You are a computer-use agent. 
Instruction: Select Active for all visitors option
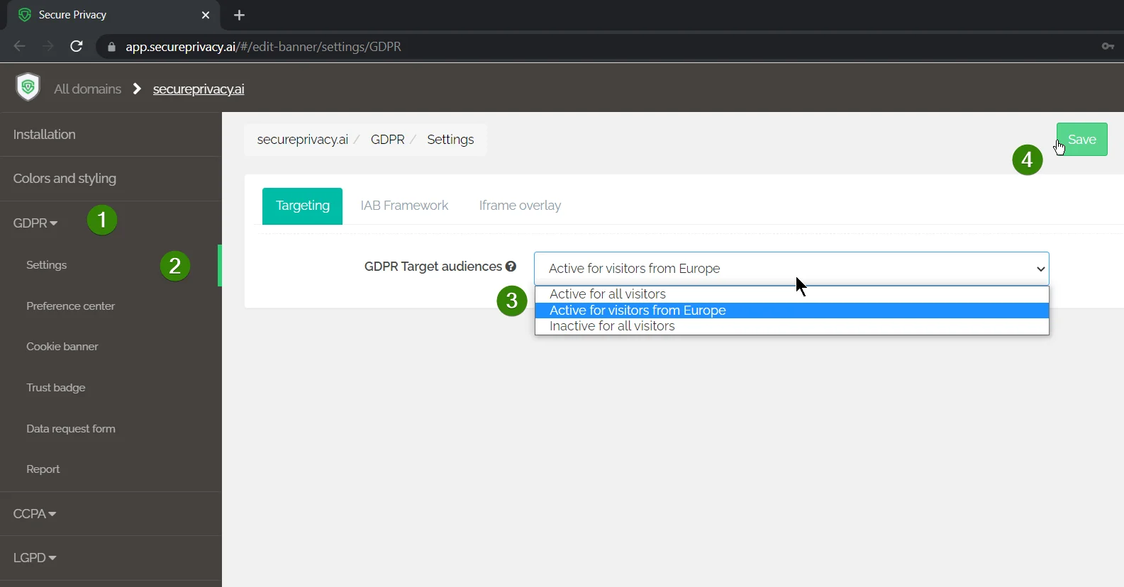791,294
